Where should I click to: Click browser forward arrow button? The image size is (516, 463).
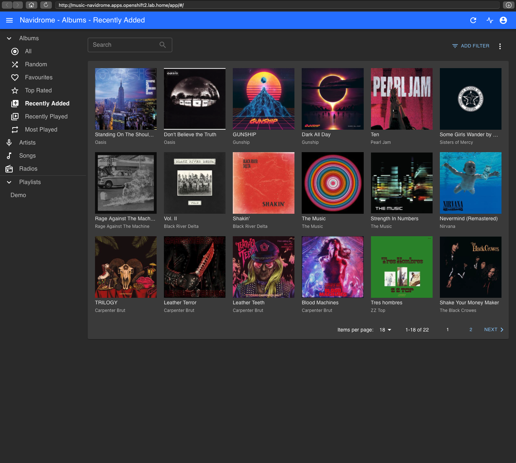click(x=18, y=5)
